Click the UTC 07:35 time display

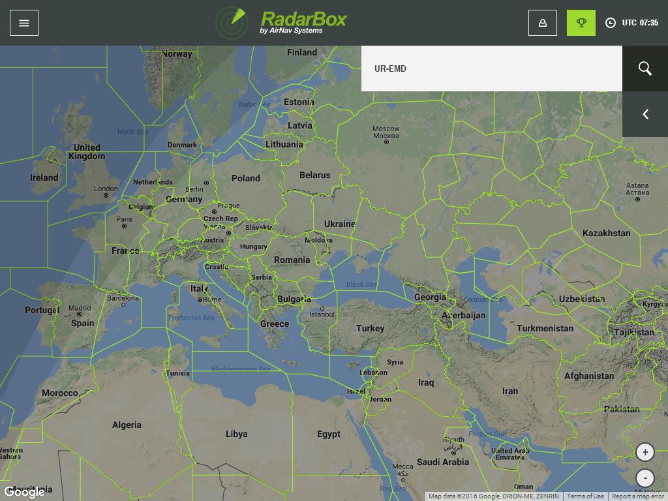click(640, 23)
